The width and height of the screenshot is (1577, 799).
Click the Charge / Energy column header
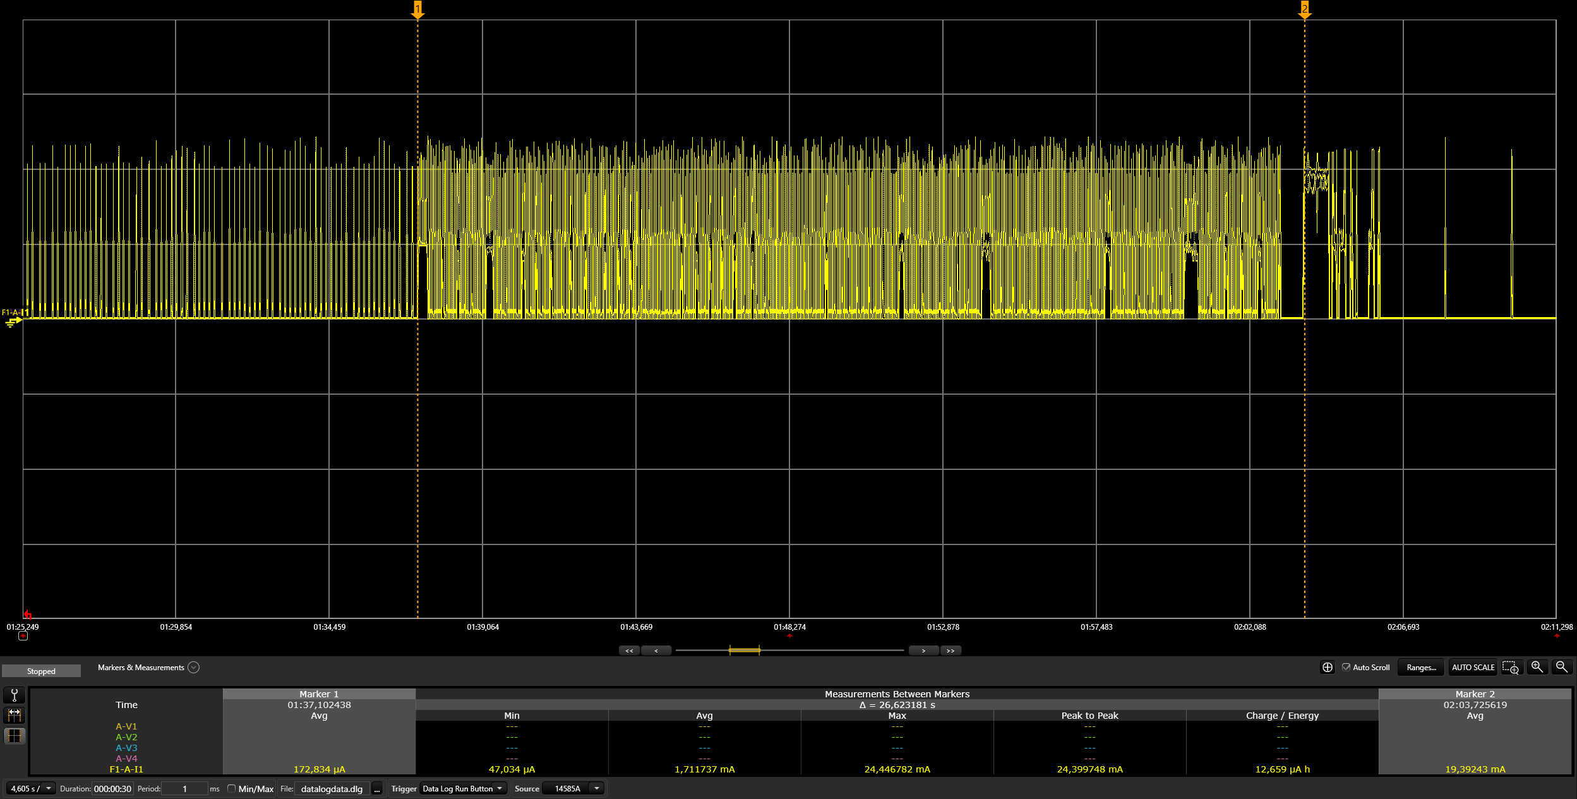pyautogui.click(x=1282, y=716)
